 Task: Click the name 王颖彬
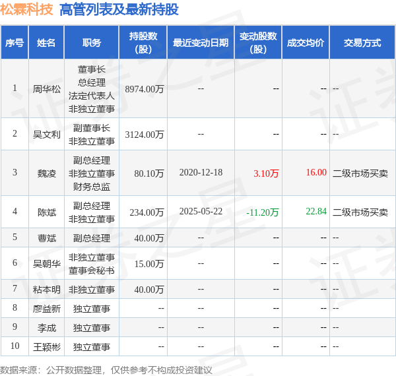tap(47, 347)
